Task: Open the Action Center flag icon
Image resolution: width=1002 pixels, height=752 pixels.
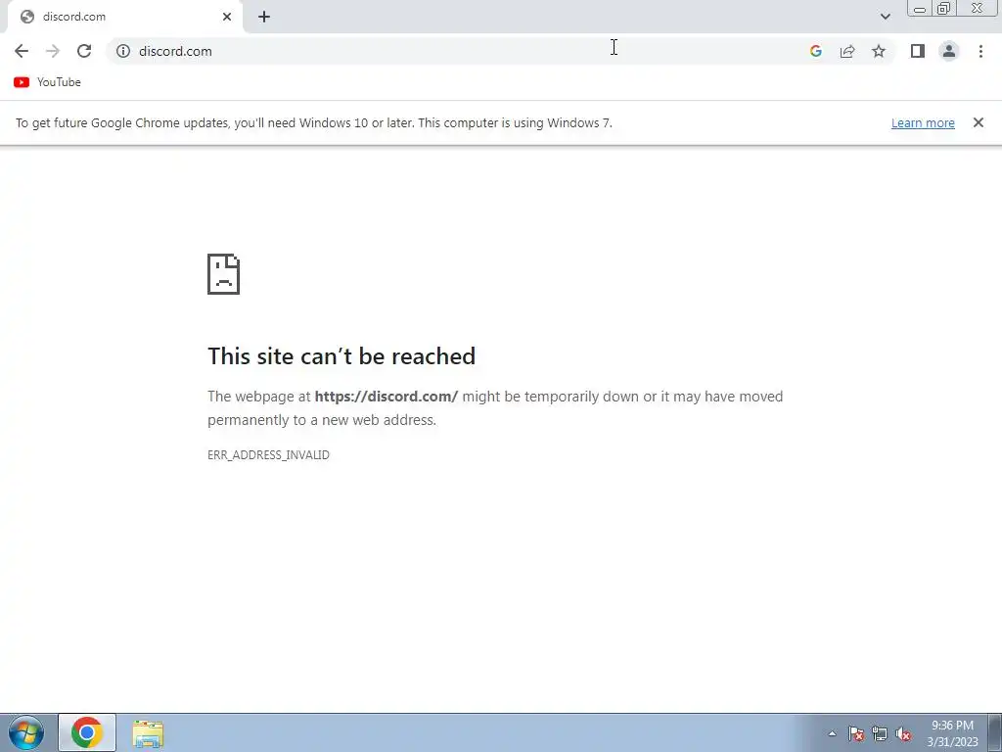Action: [x=855, y=734]
